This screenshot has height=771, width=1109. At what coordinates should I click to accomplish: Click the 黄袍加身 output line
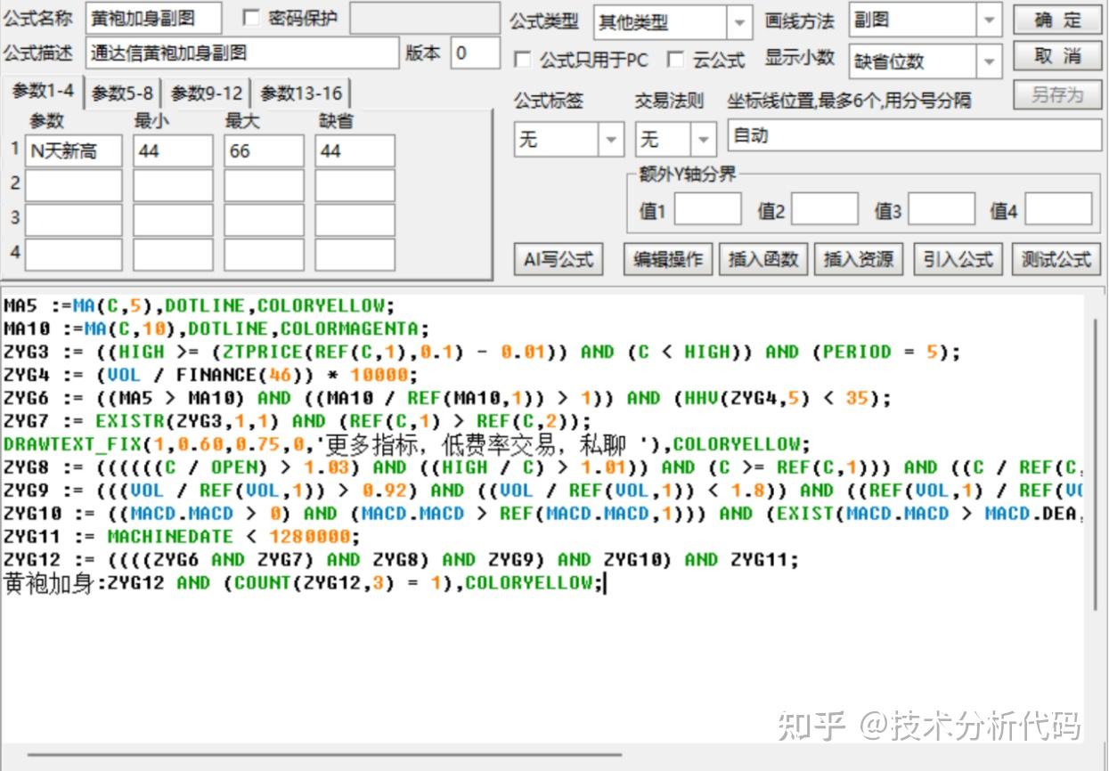(304, 583)
